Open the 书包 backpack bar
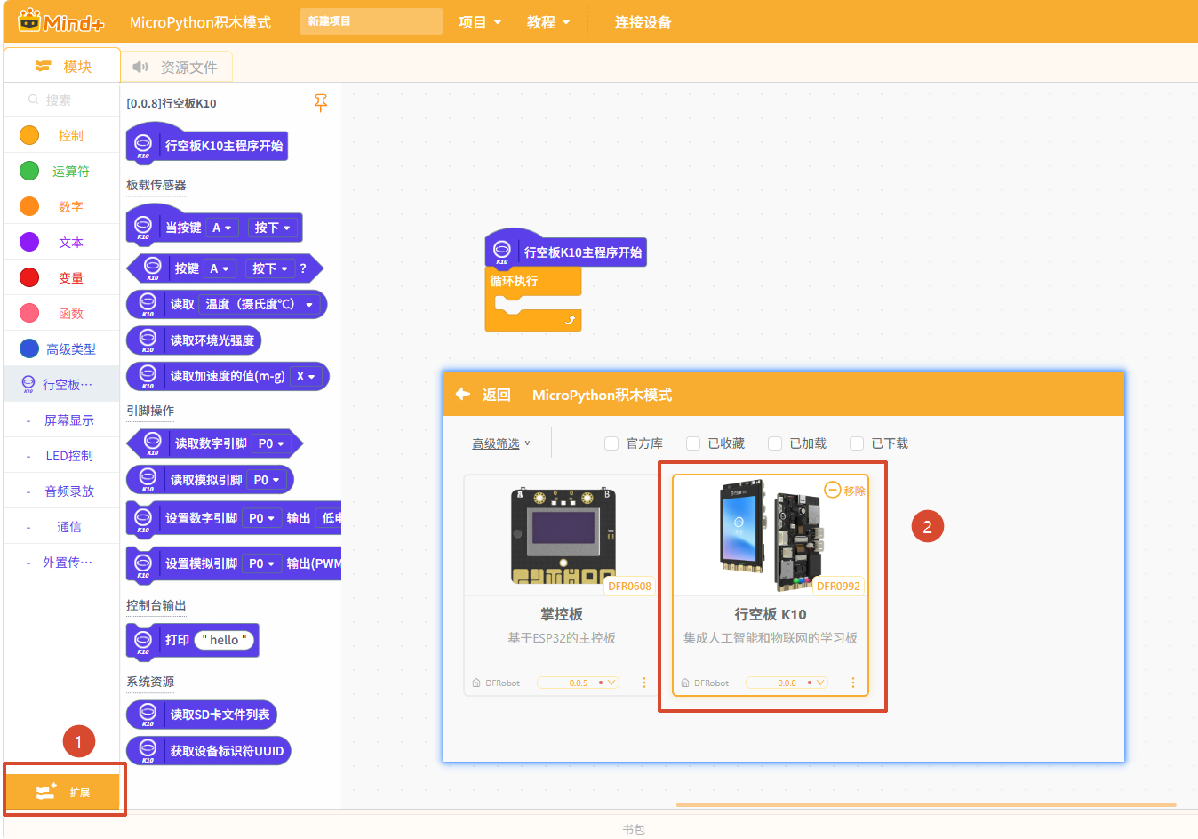This screenshot has height=839, width=1198. 634,828
